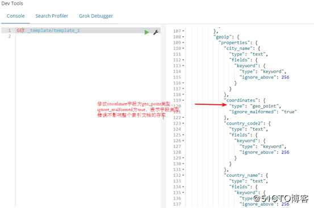Open the Search Profiler tab
This screenshot has width=314, height=208.
(x=52, y=16)
